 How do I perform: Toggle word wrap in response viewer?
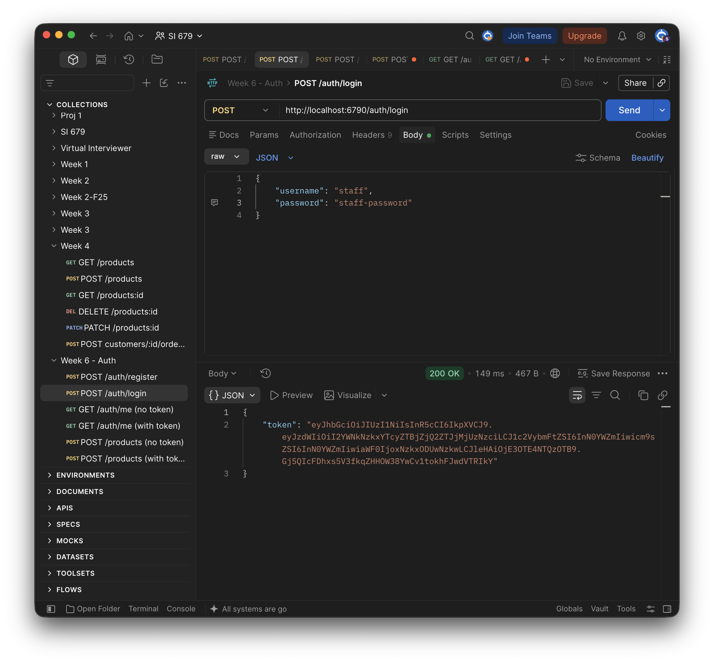tap(577, 395)
